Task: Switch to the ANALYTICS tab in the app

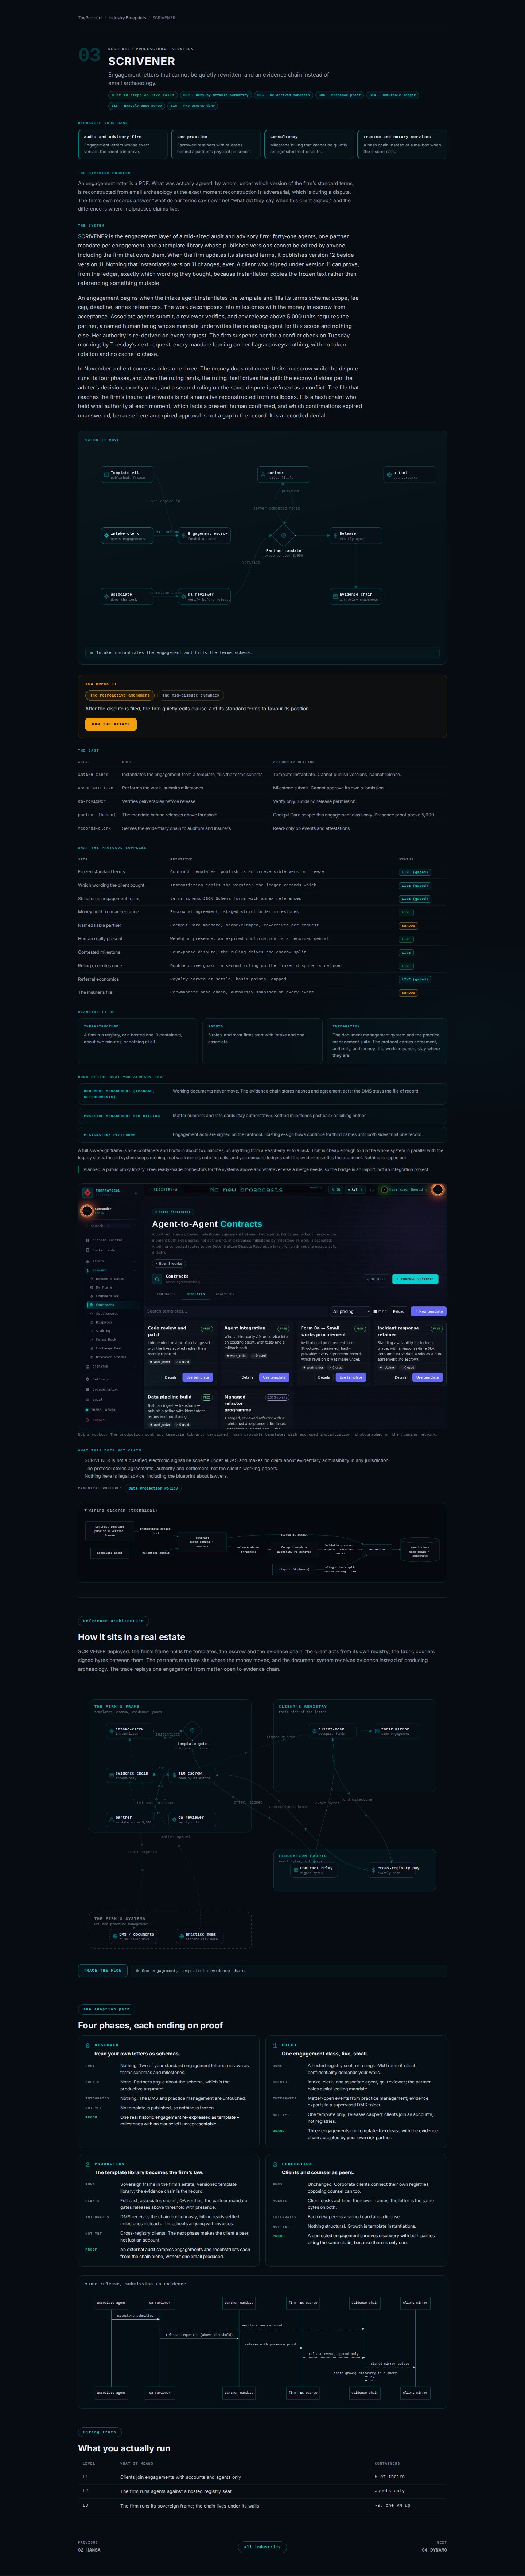Action: [225, 1294]
